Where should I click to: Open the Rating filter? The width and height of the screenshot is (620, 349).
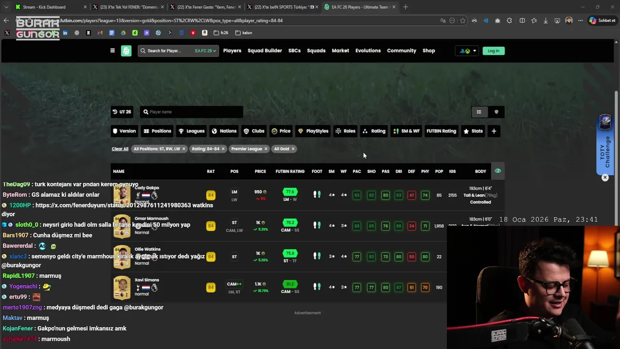point(374,131)
